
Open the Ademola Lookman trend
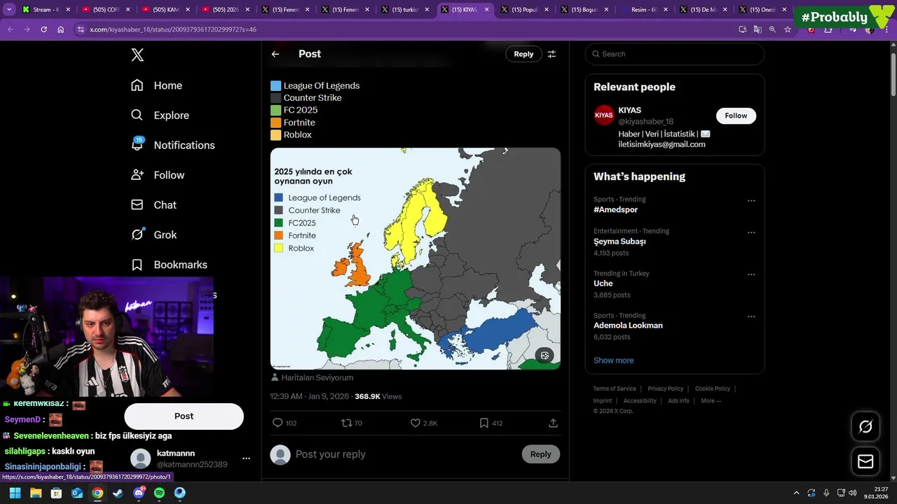tap(628, 325)
